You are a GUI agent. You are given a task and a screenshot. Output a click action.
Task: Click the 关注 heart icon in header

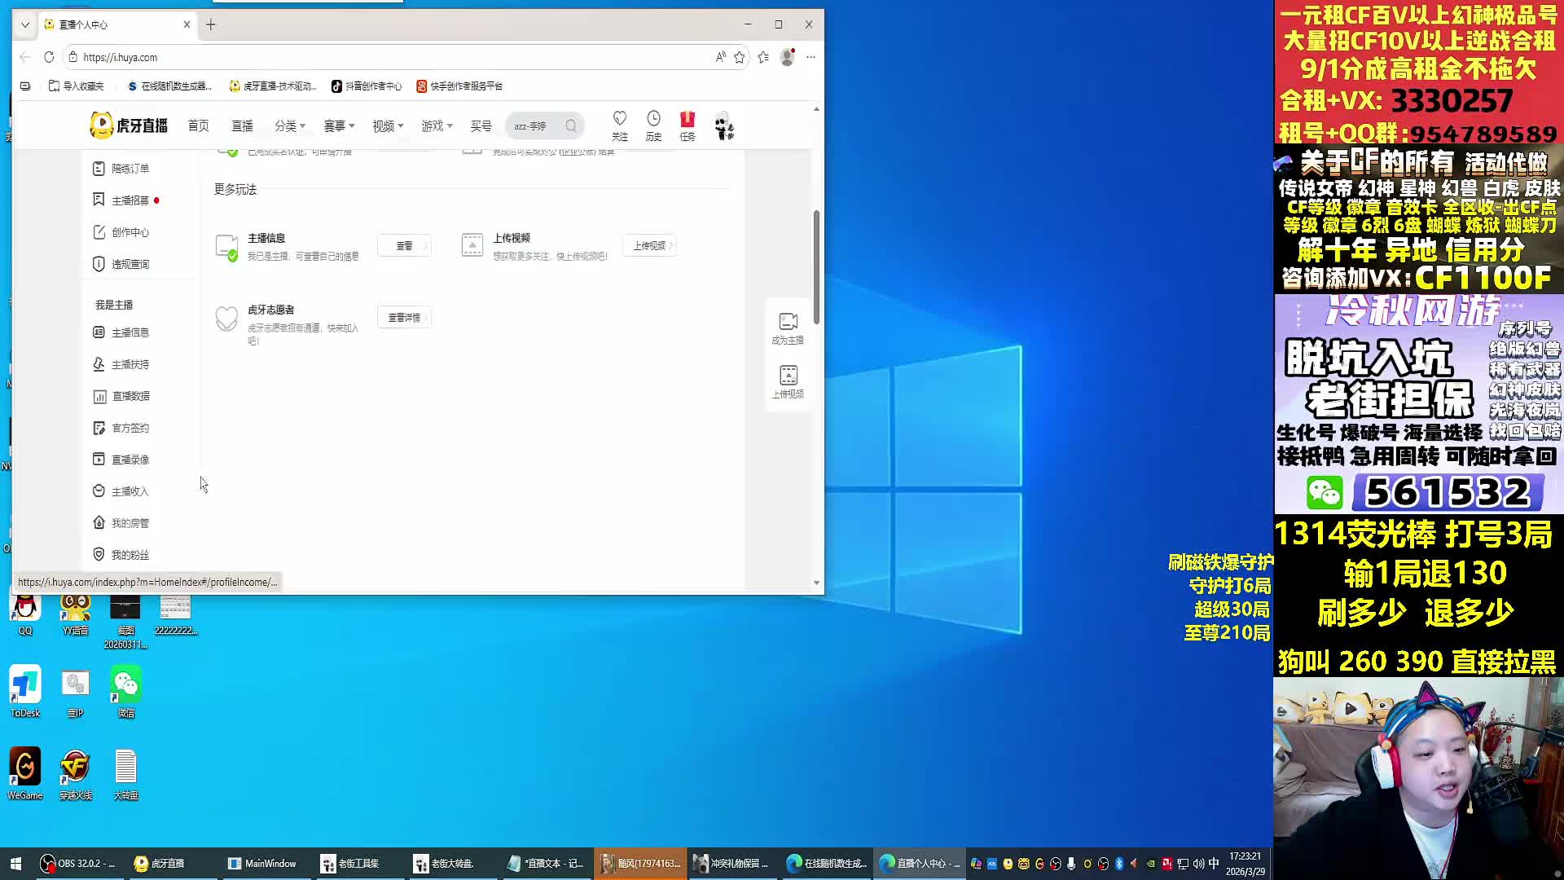pos(619,119)
